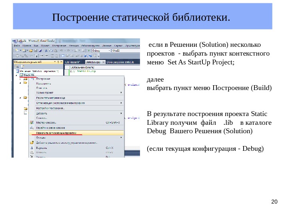Click the StaticLib project icon in tree

(22, 75)
